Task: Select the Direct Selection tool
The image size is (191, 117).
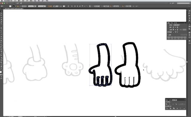Action: (1, 13)
